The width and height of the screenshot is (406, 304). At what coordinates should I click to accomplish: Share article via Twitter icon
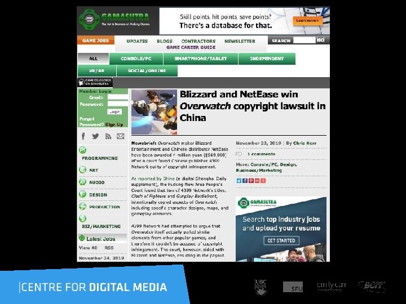239,181
